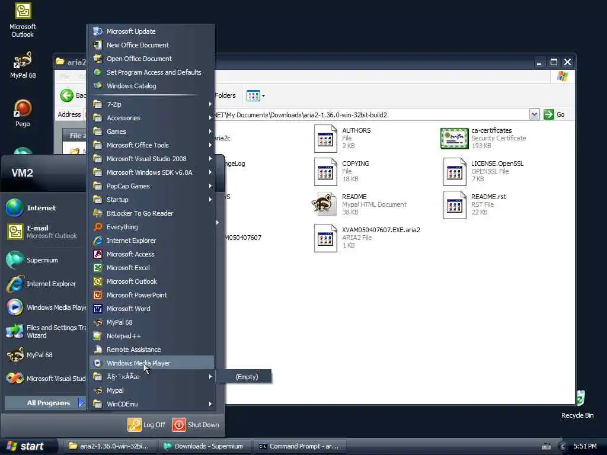
Task: Select the XVAM050407607.EXE.aria2 file
Action: pos(367,238)
